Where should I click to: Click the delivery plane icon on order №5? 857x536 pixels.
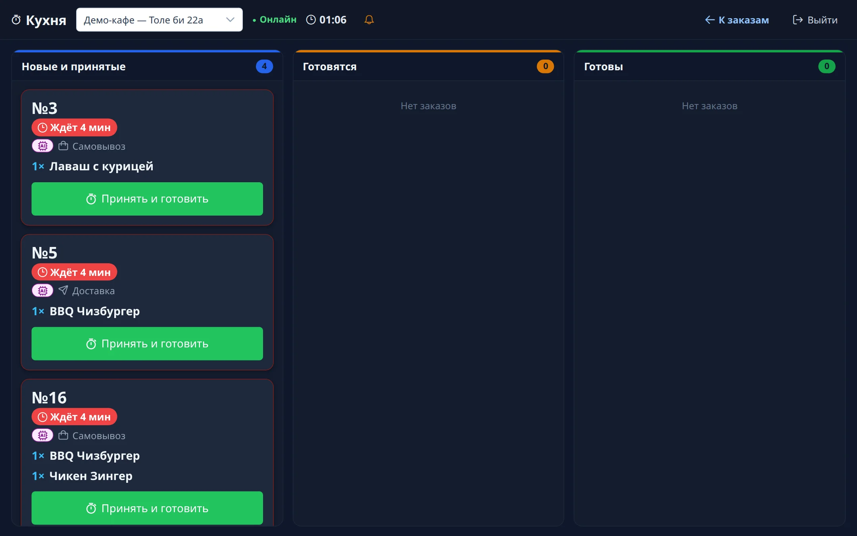pos(63,291)
